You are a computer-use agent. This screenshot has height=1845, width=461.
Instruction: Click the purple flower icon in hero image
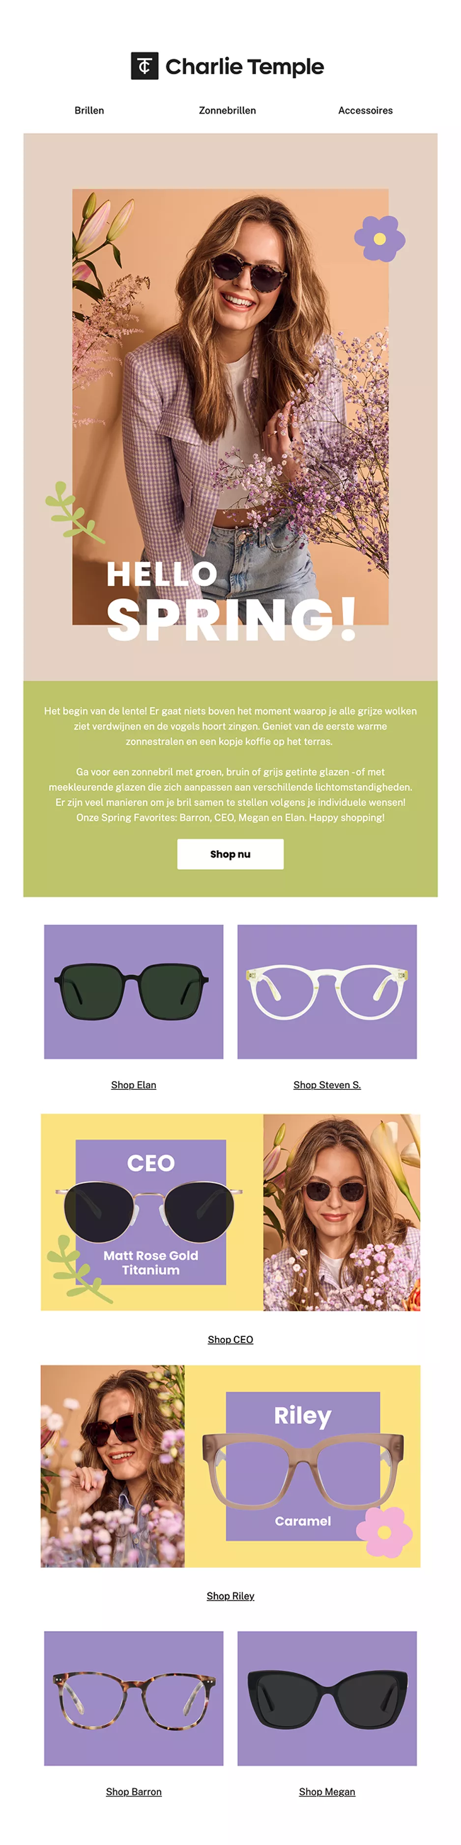point(379,239)
